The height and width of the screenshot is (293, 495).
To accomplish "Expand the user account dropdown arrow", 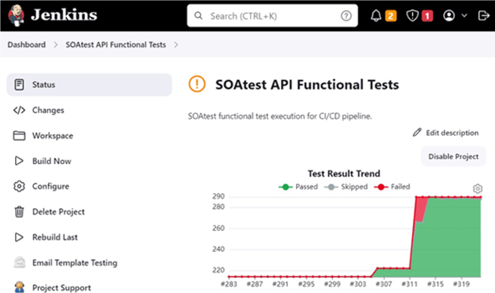I will (x=464, y=16).
